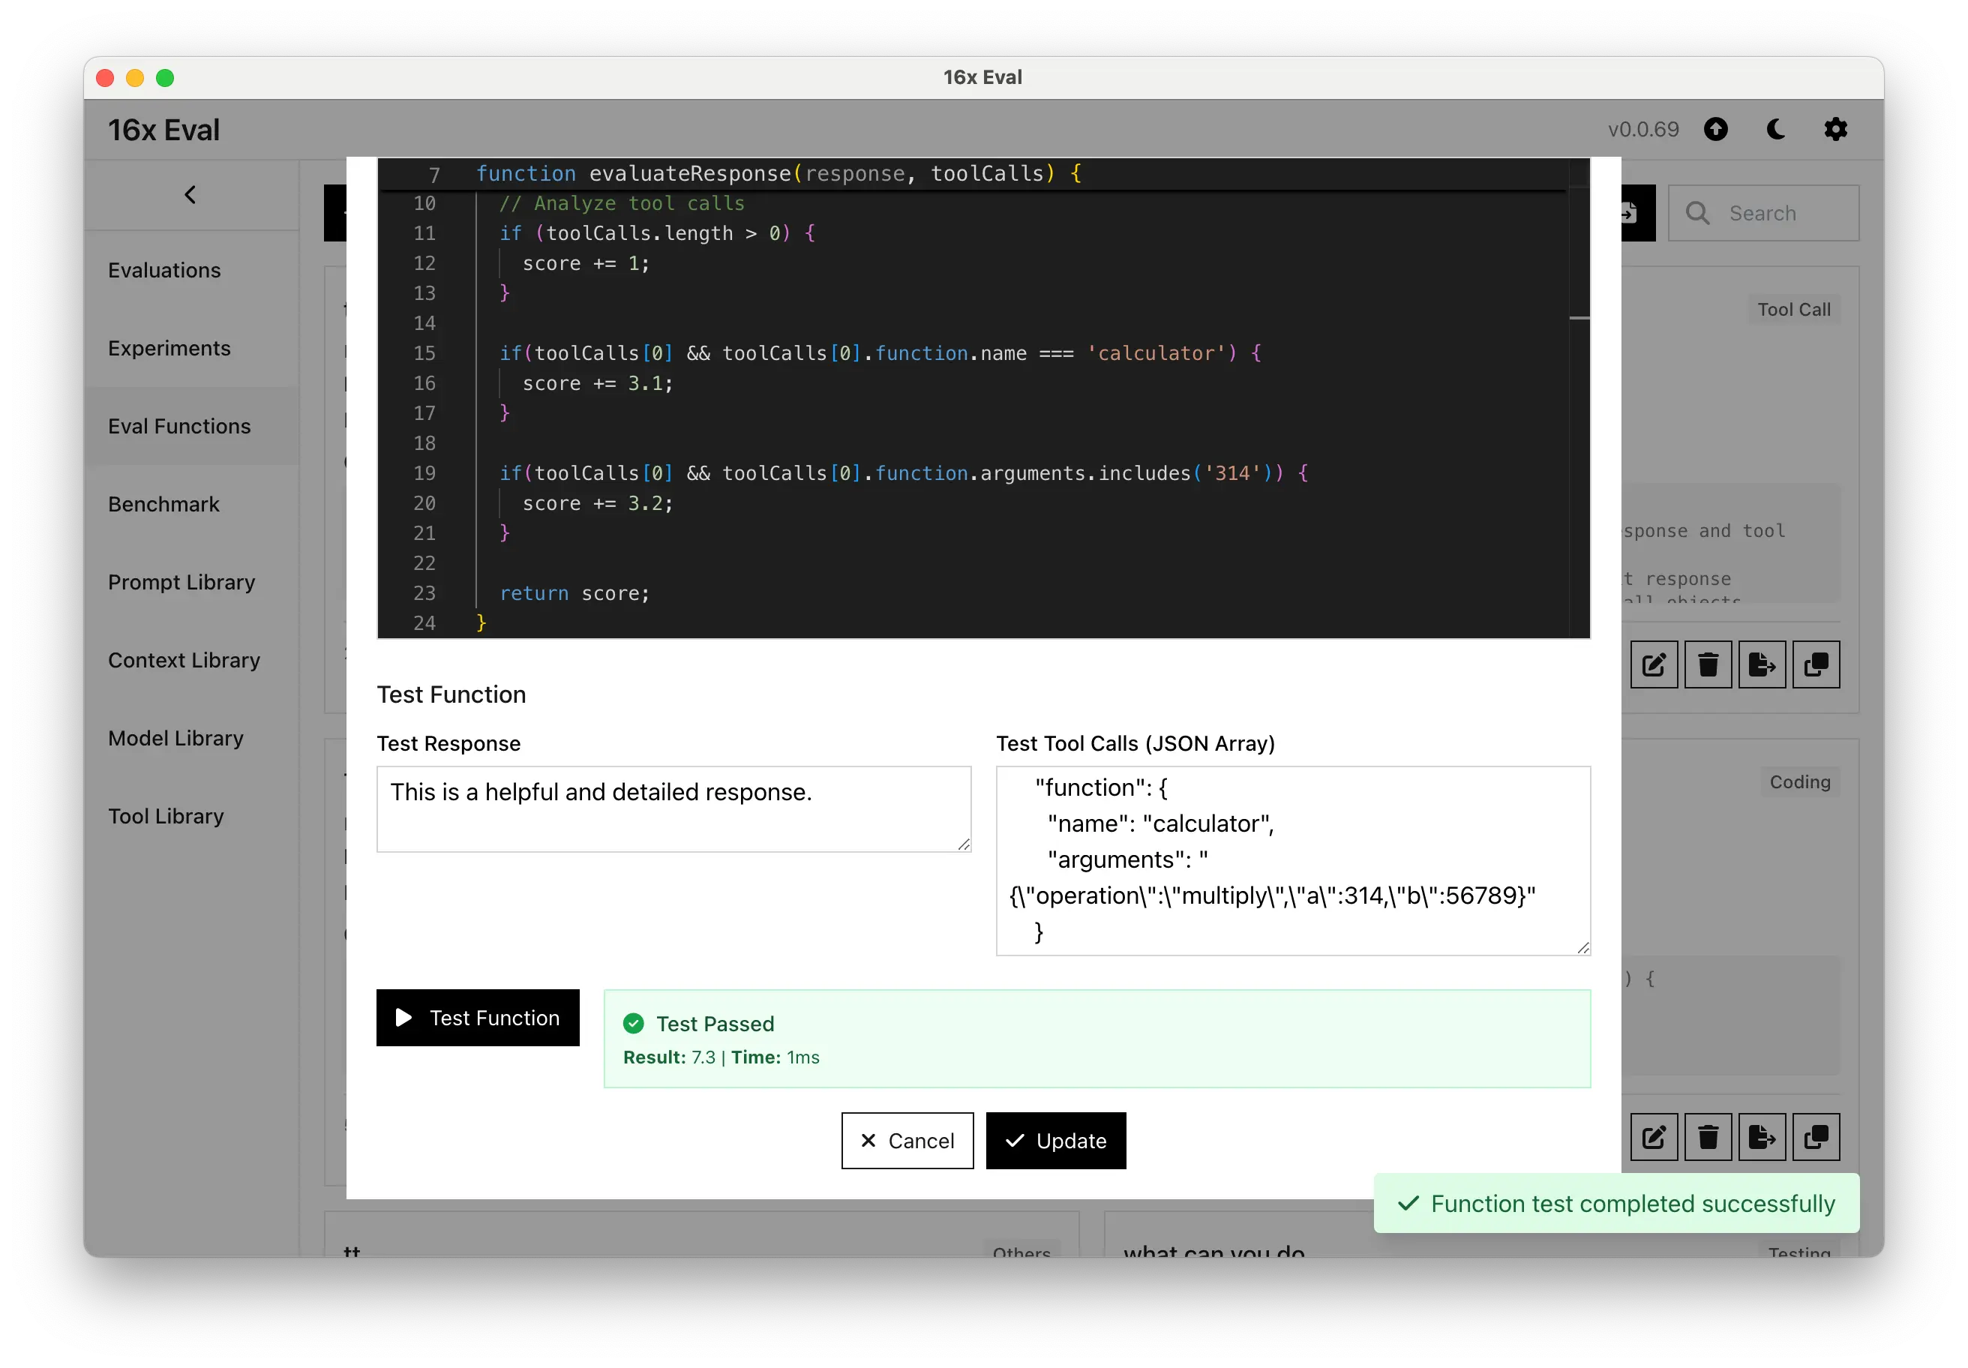Click the 16x Eval app title

[x=163, y=130]
